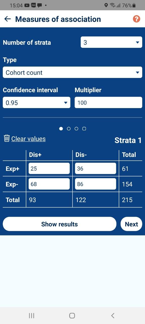The width and height of the screenshot is (145, 324).
Task: Tap the back arrow icon
Action: pos(8,19)
